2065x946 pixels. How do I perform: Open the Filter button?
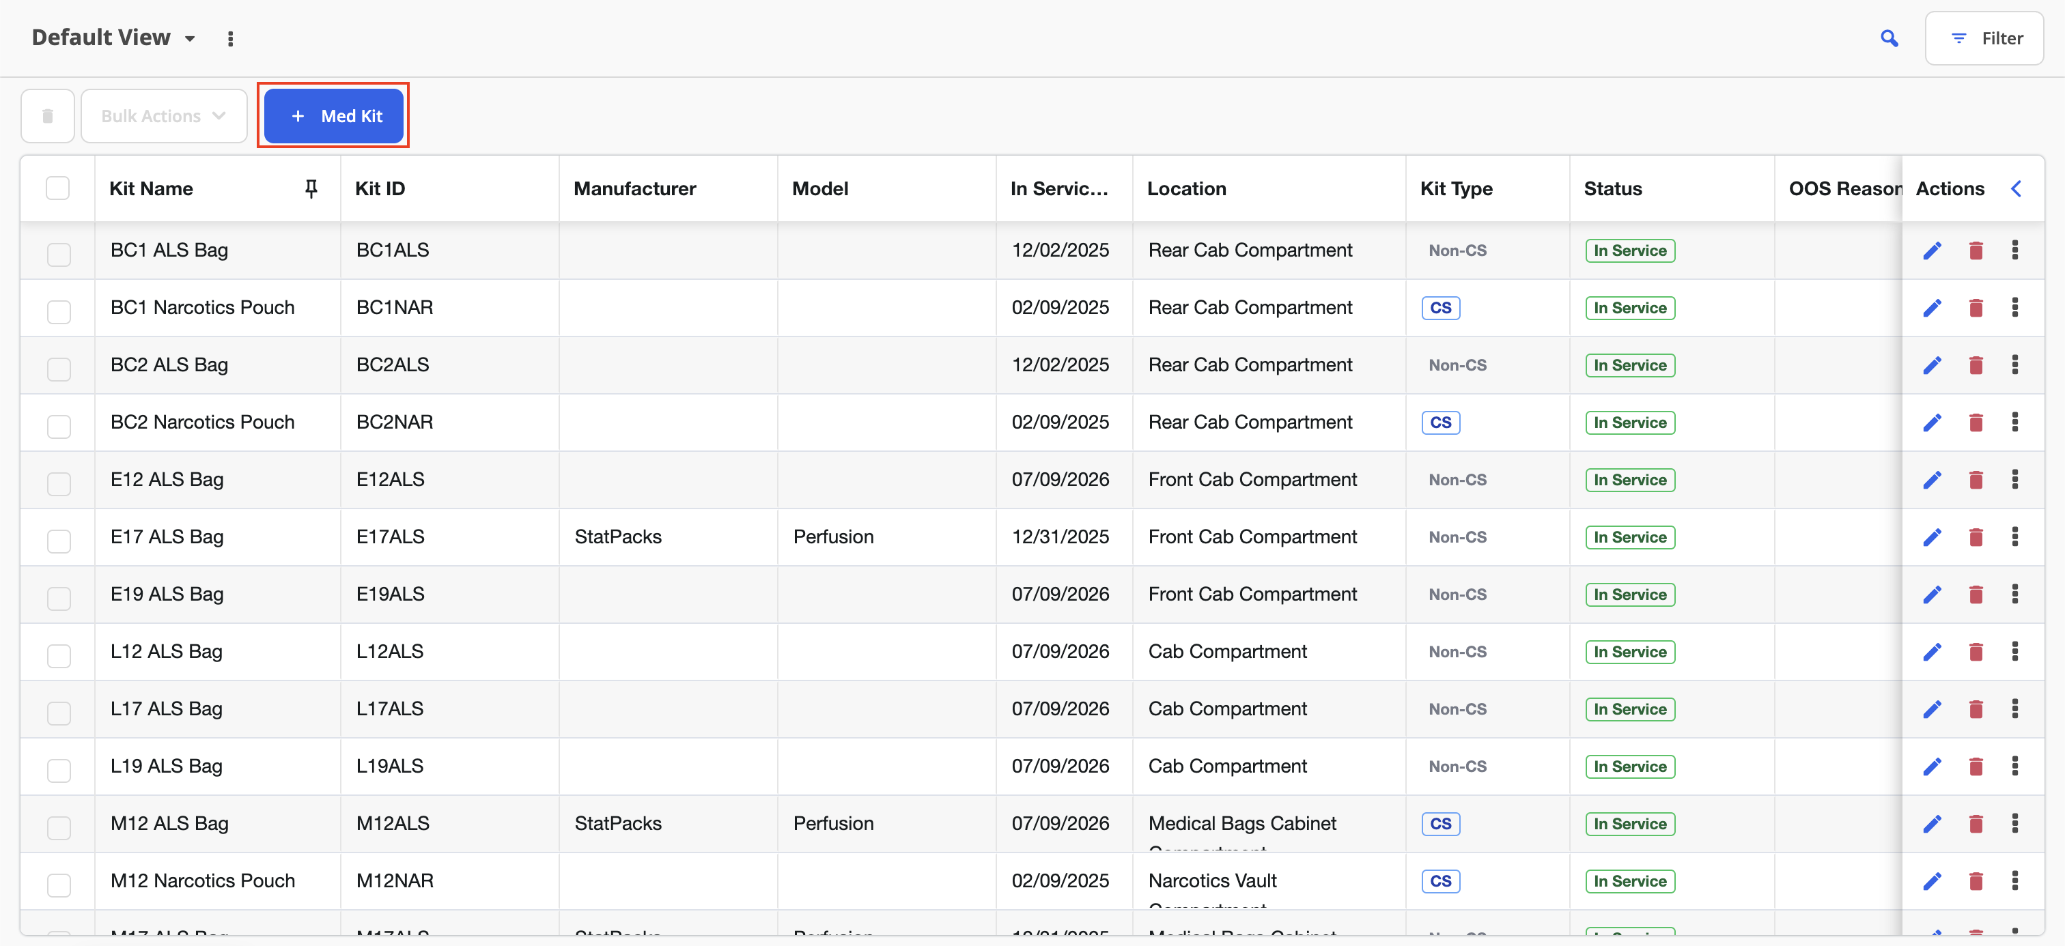(x=1984, y=38)
